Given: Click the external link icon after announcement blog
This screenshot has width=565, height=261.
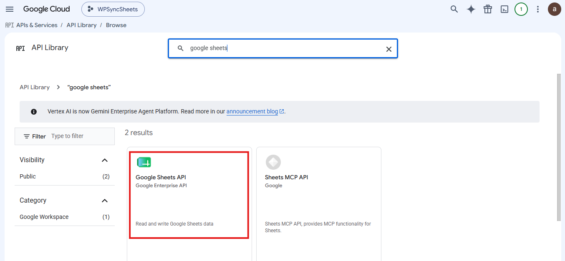Looking at the screenshot, I should click(282, 111).
